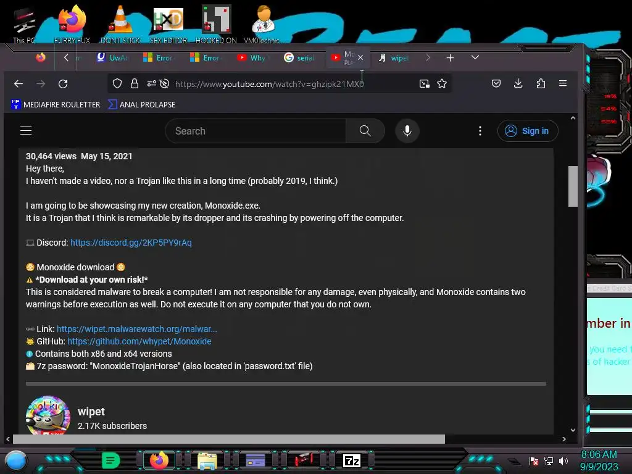
Task: Click the volume speaker tray icon
Action: coord(563,460)
